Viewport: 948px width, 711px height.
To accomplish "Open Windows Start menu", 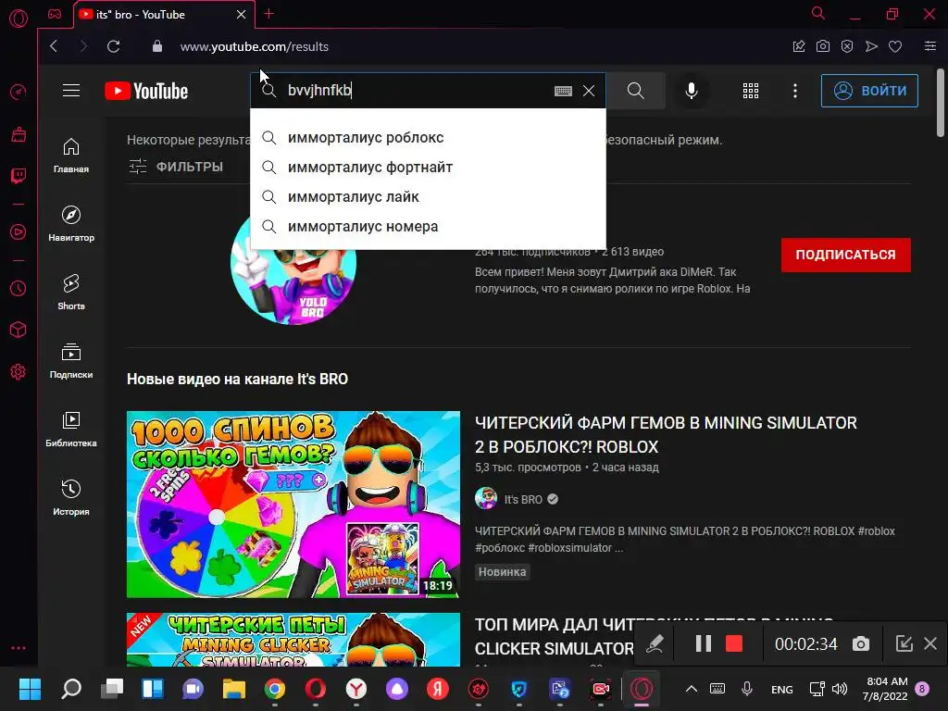I will tap(30, 689).
